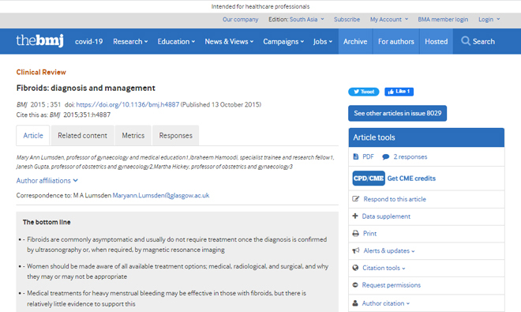Click the Respond to article pencil icon
Screen dimensions: 521x312
355,199
